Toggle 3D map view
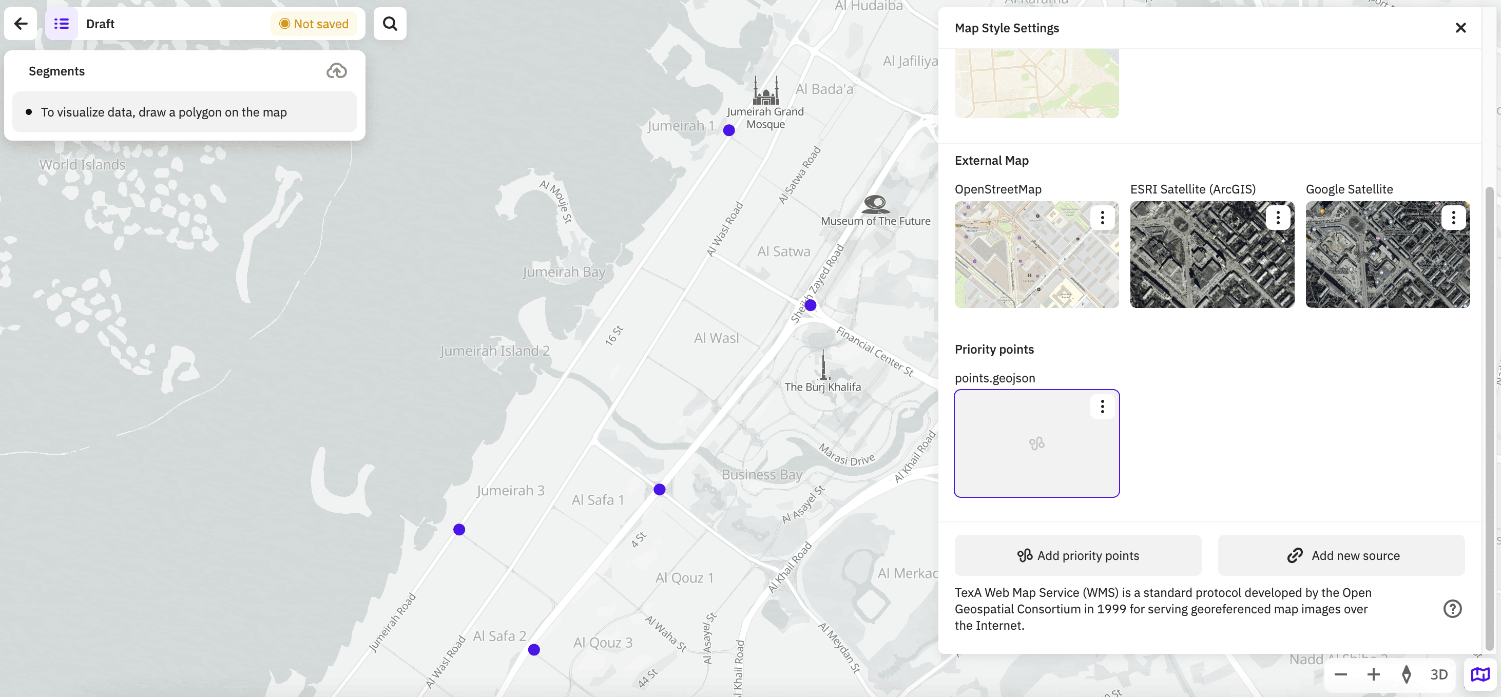The width and height of the screenshot is (1501, 697). pos(1439,674)
